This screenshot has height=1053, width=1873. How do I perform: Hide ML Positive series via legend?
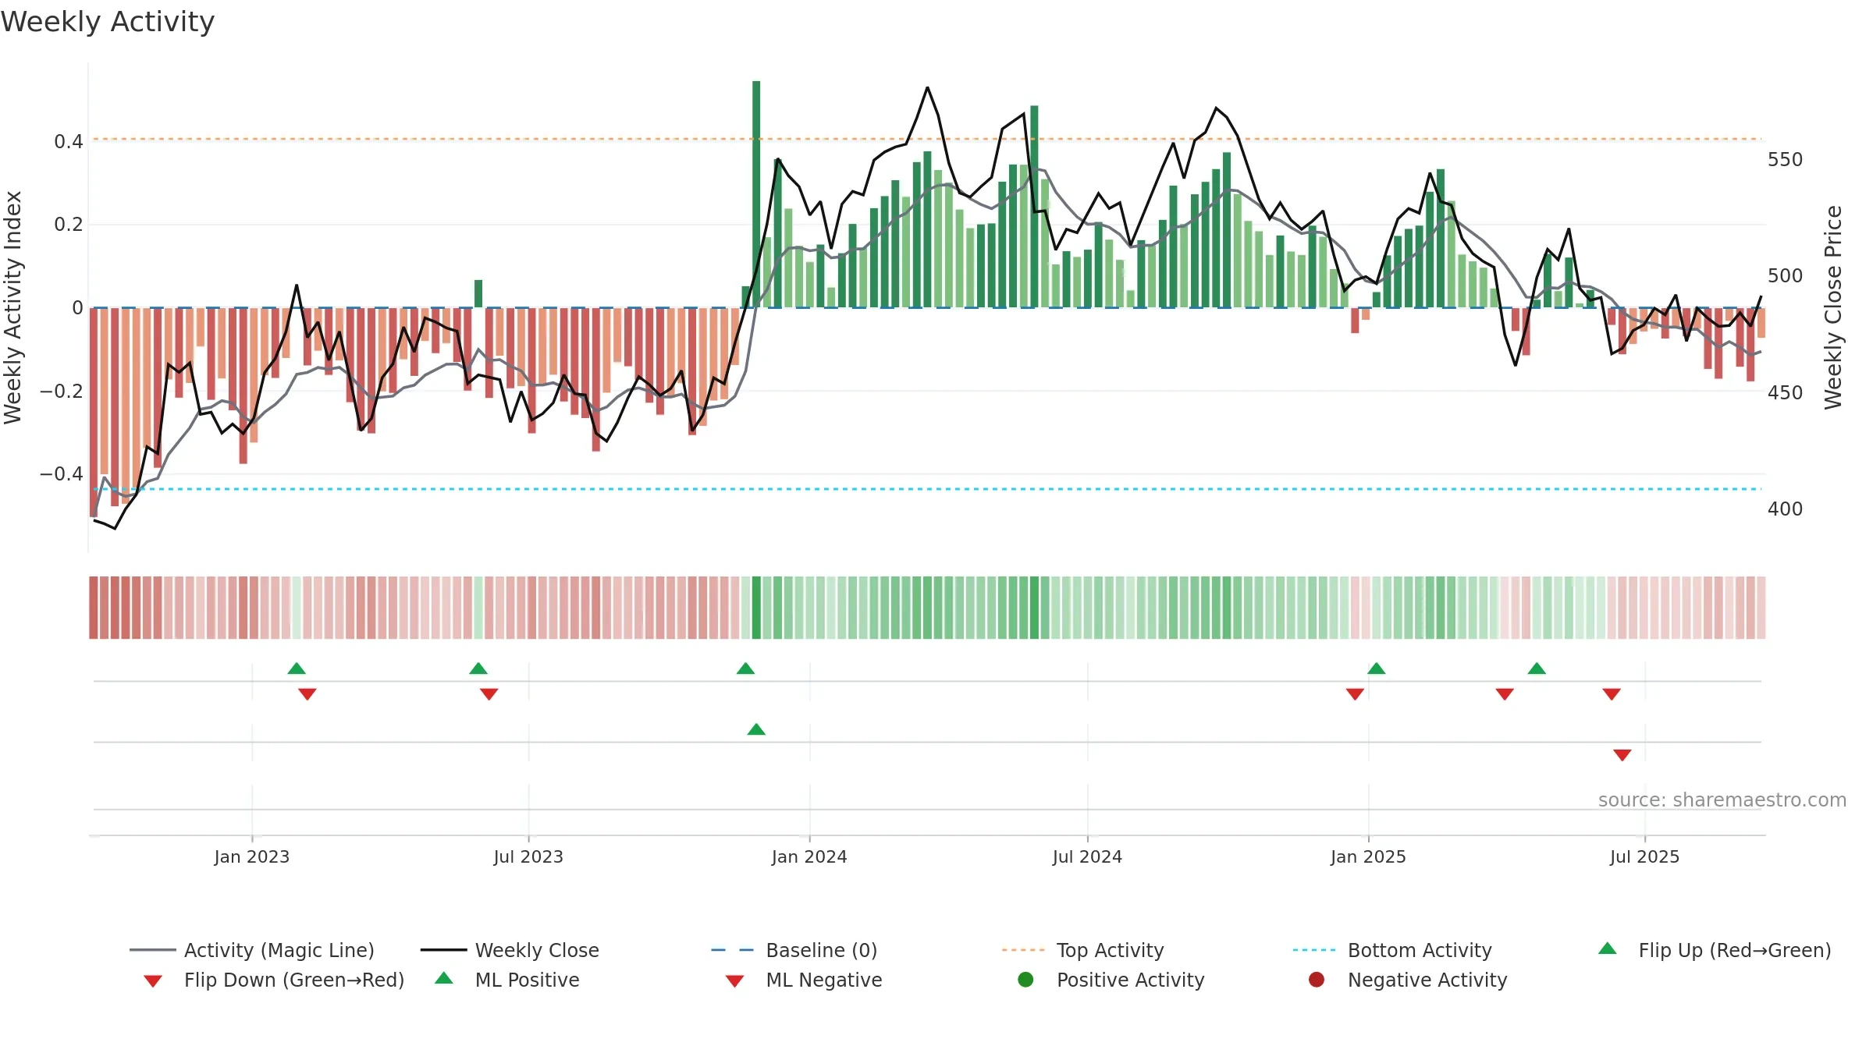pyautogui.click(x=507, y=980)
